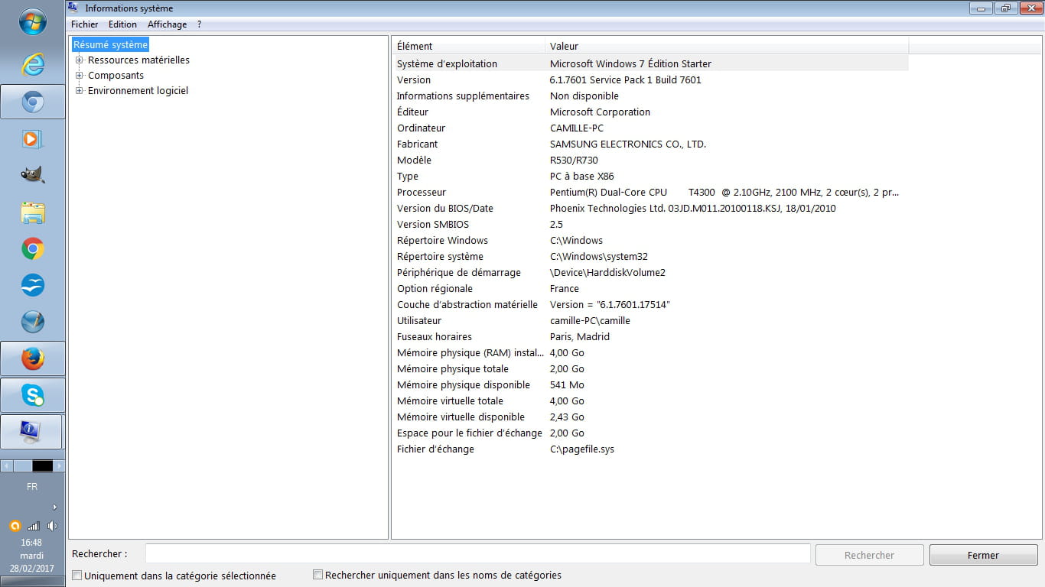Click the taskbar toolbar right arrow

60,465
